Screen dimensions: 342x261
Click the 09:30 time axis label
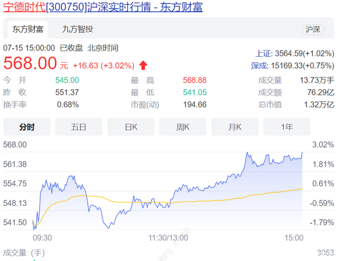click(x=42, y=238)
